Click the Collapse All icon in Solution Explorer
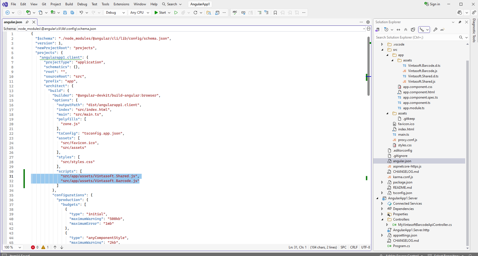 pyautogui.click(x=406, y=30)
